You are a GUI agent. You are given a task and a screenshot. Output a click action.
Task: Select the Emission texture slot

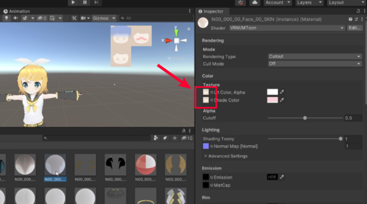point(206,177)
